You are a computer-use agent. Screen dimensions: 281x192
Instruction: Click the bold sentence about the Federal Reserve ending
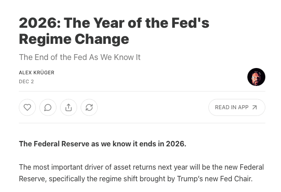coord(102,144)
